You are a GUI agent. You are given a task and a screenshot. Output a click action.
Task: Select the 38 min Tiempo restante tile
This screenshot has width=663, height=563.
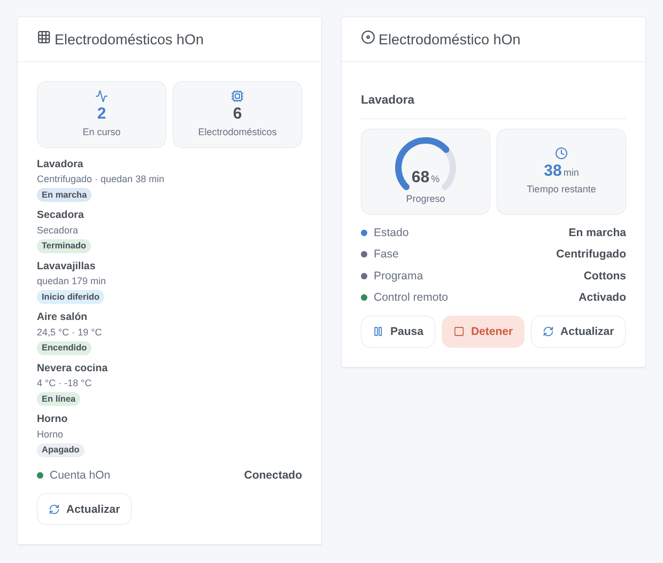click(561, 172)
